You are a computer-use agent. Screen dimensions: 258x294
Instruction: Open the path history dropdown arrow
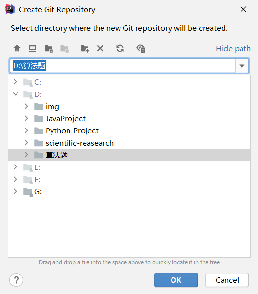242,66
